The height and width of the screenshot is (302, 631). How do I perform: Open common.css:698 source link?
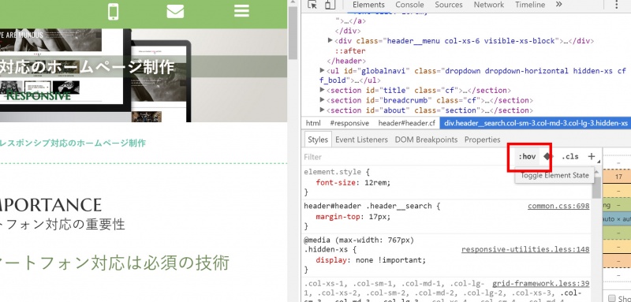click(558, 207)
